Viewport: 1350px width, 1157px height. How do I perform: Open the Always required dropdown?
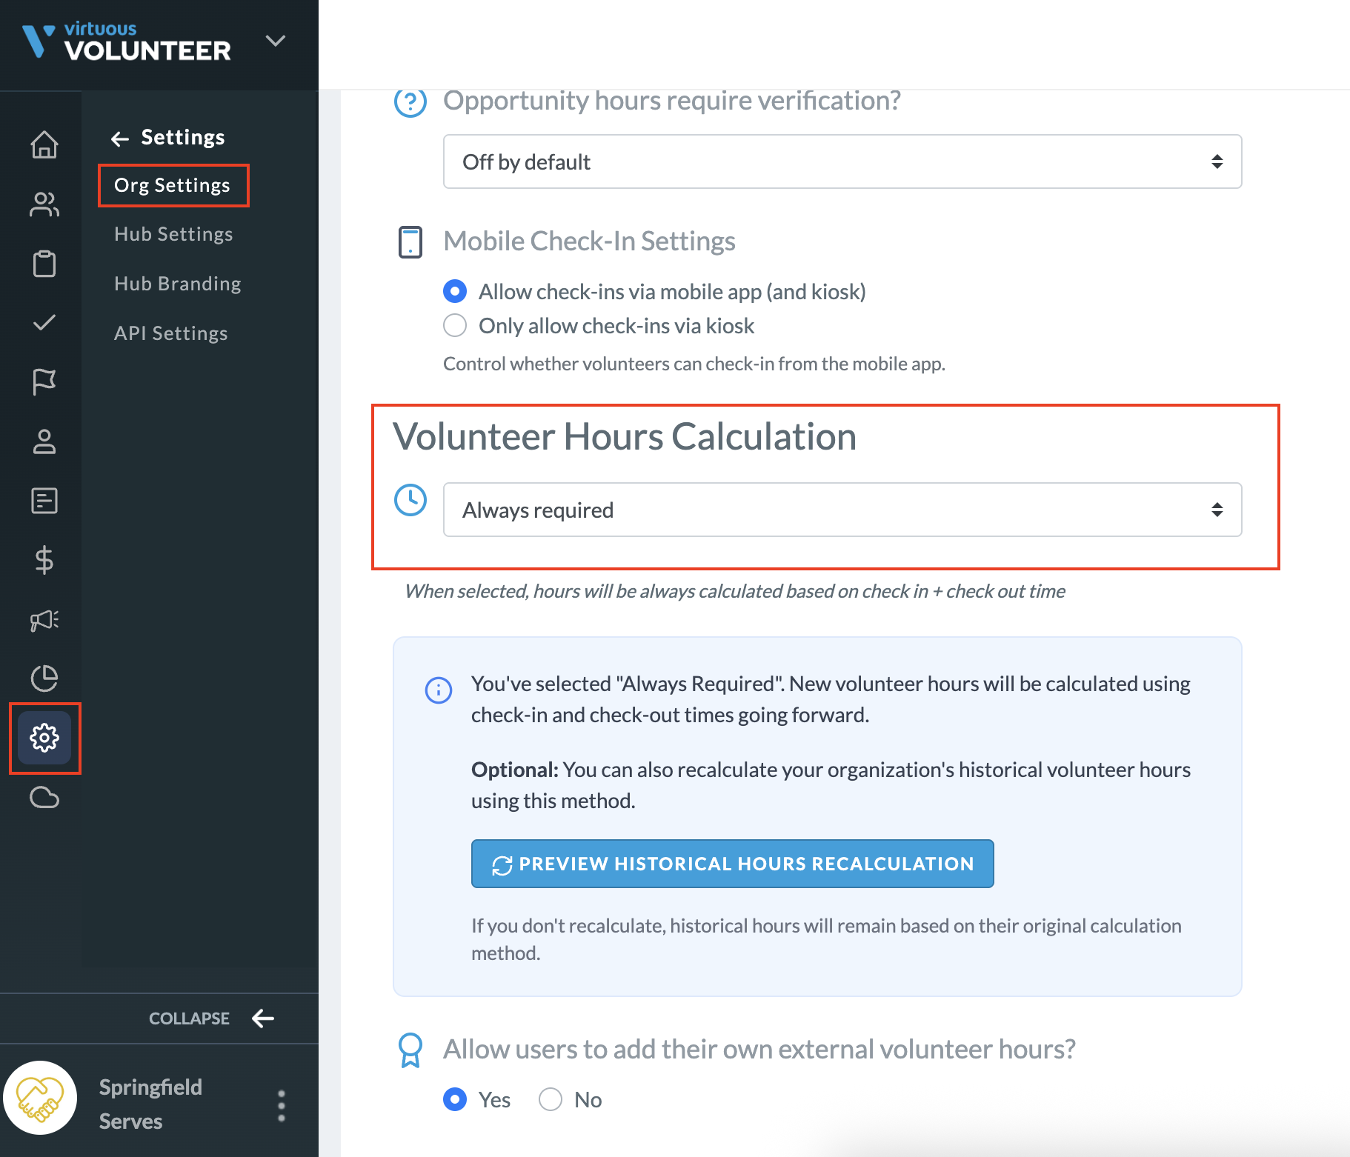pyautogui.click(x=842, y=510)
